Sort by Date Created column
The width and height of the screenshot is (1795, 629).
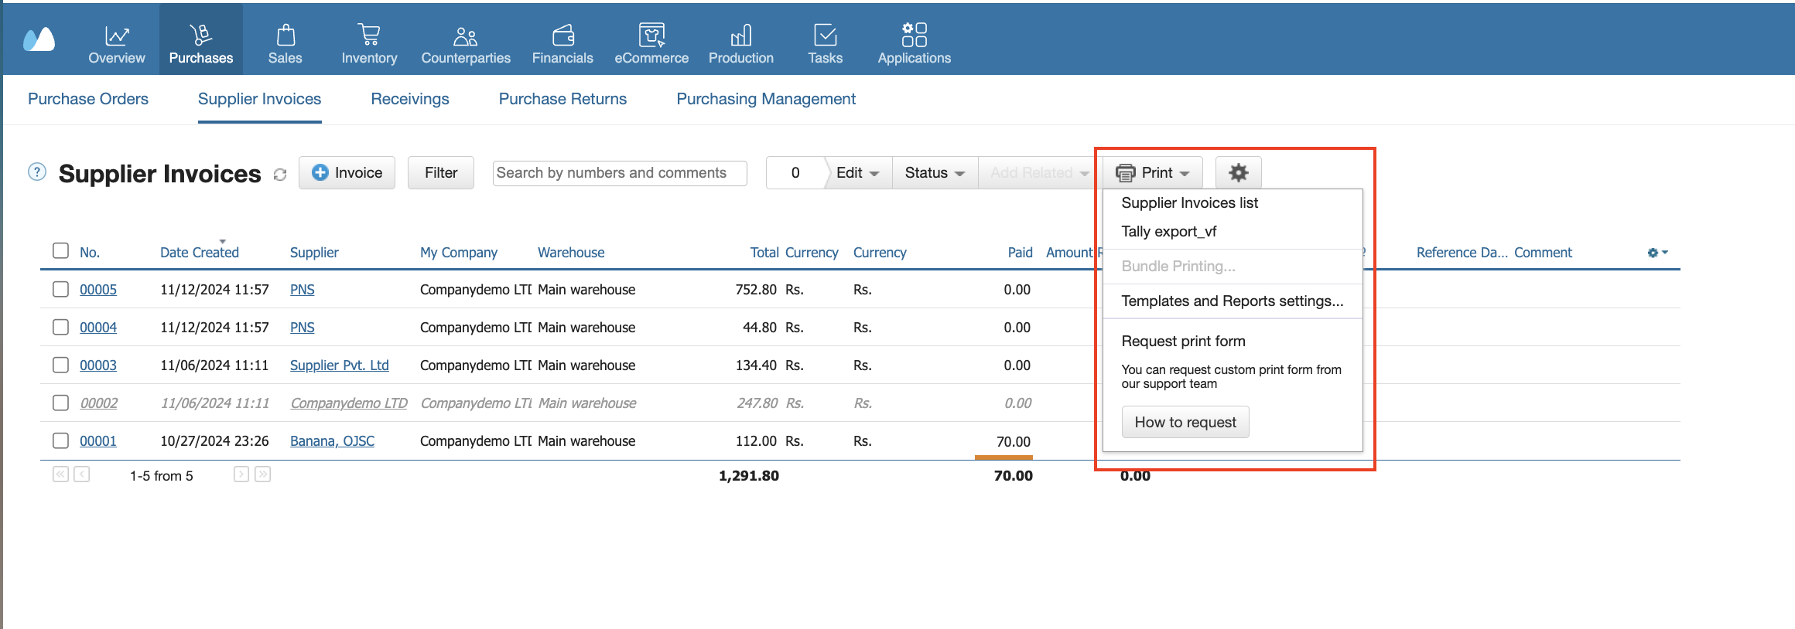pyautogui.click(x=199, y=253)
